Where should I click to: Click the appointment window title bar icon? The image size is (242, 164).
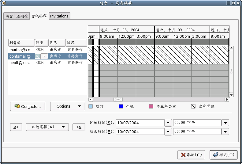click(3, 3)
